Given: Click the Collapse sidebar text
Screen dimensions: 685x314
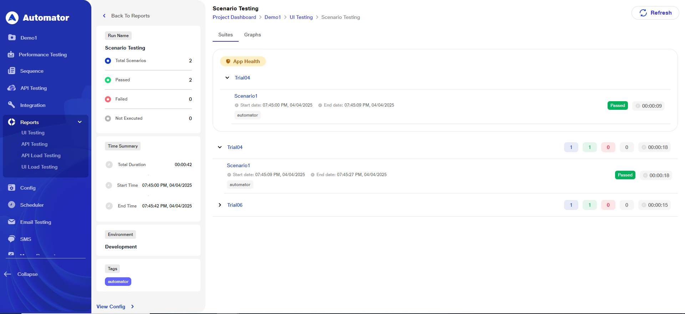Looking at the screenshot, I should (x=27, y=274).
